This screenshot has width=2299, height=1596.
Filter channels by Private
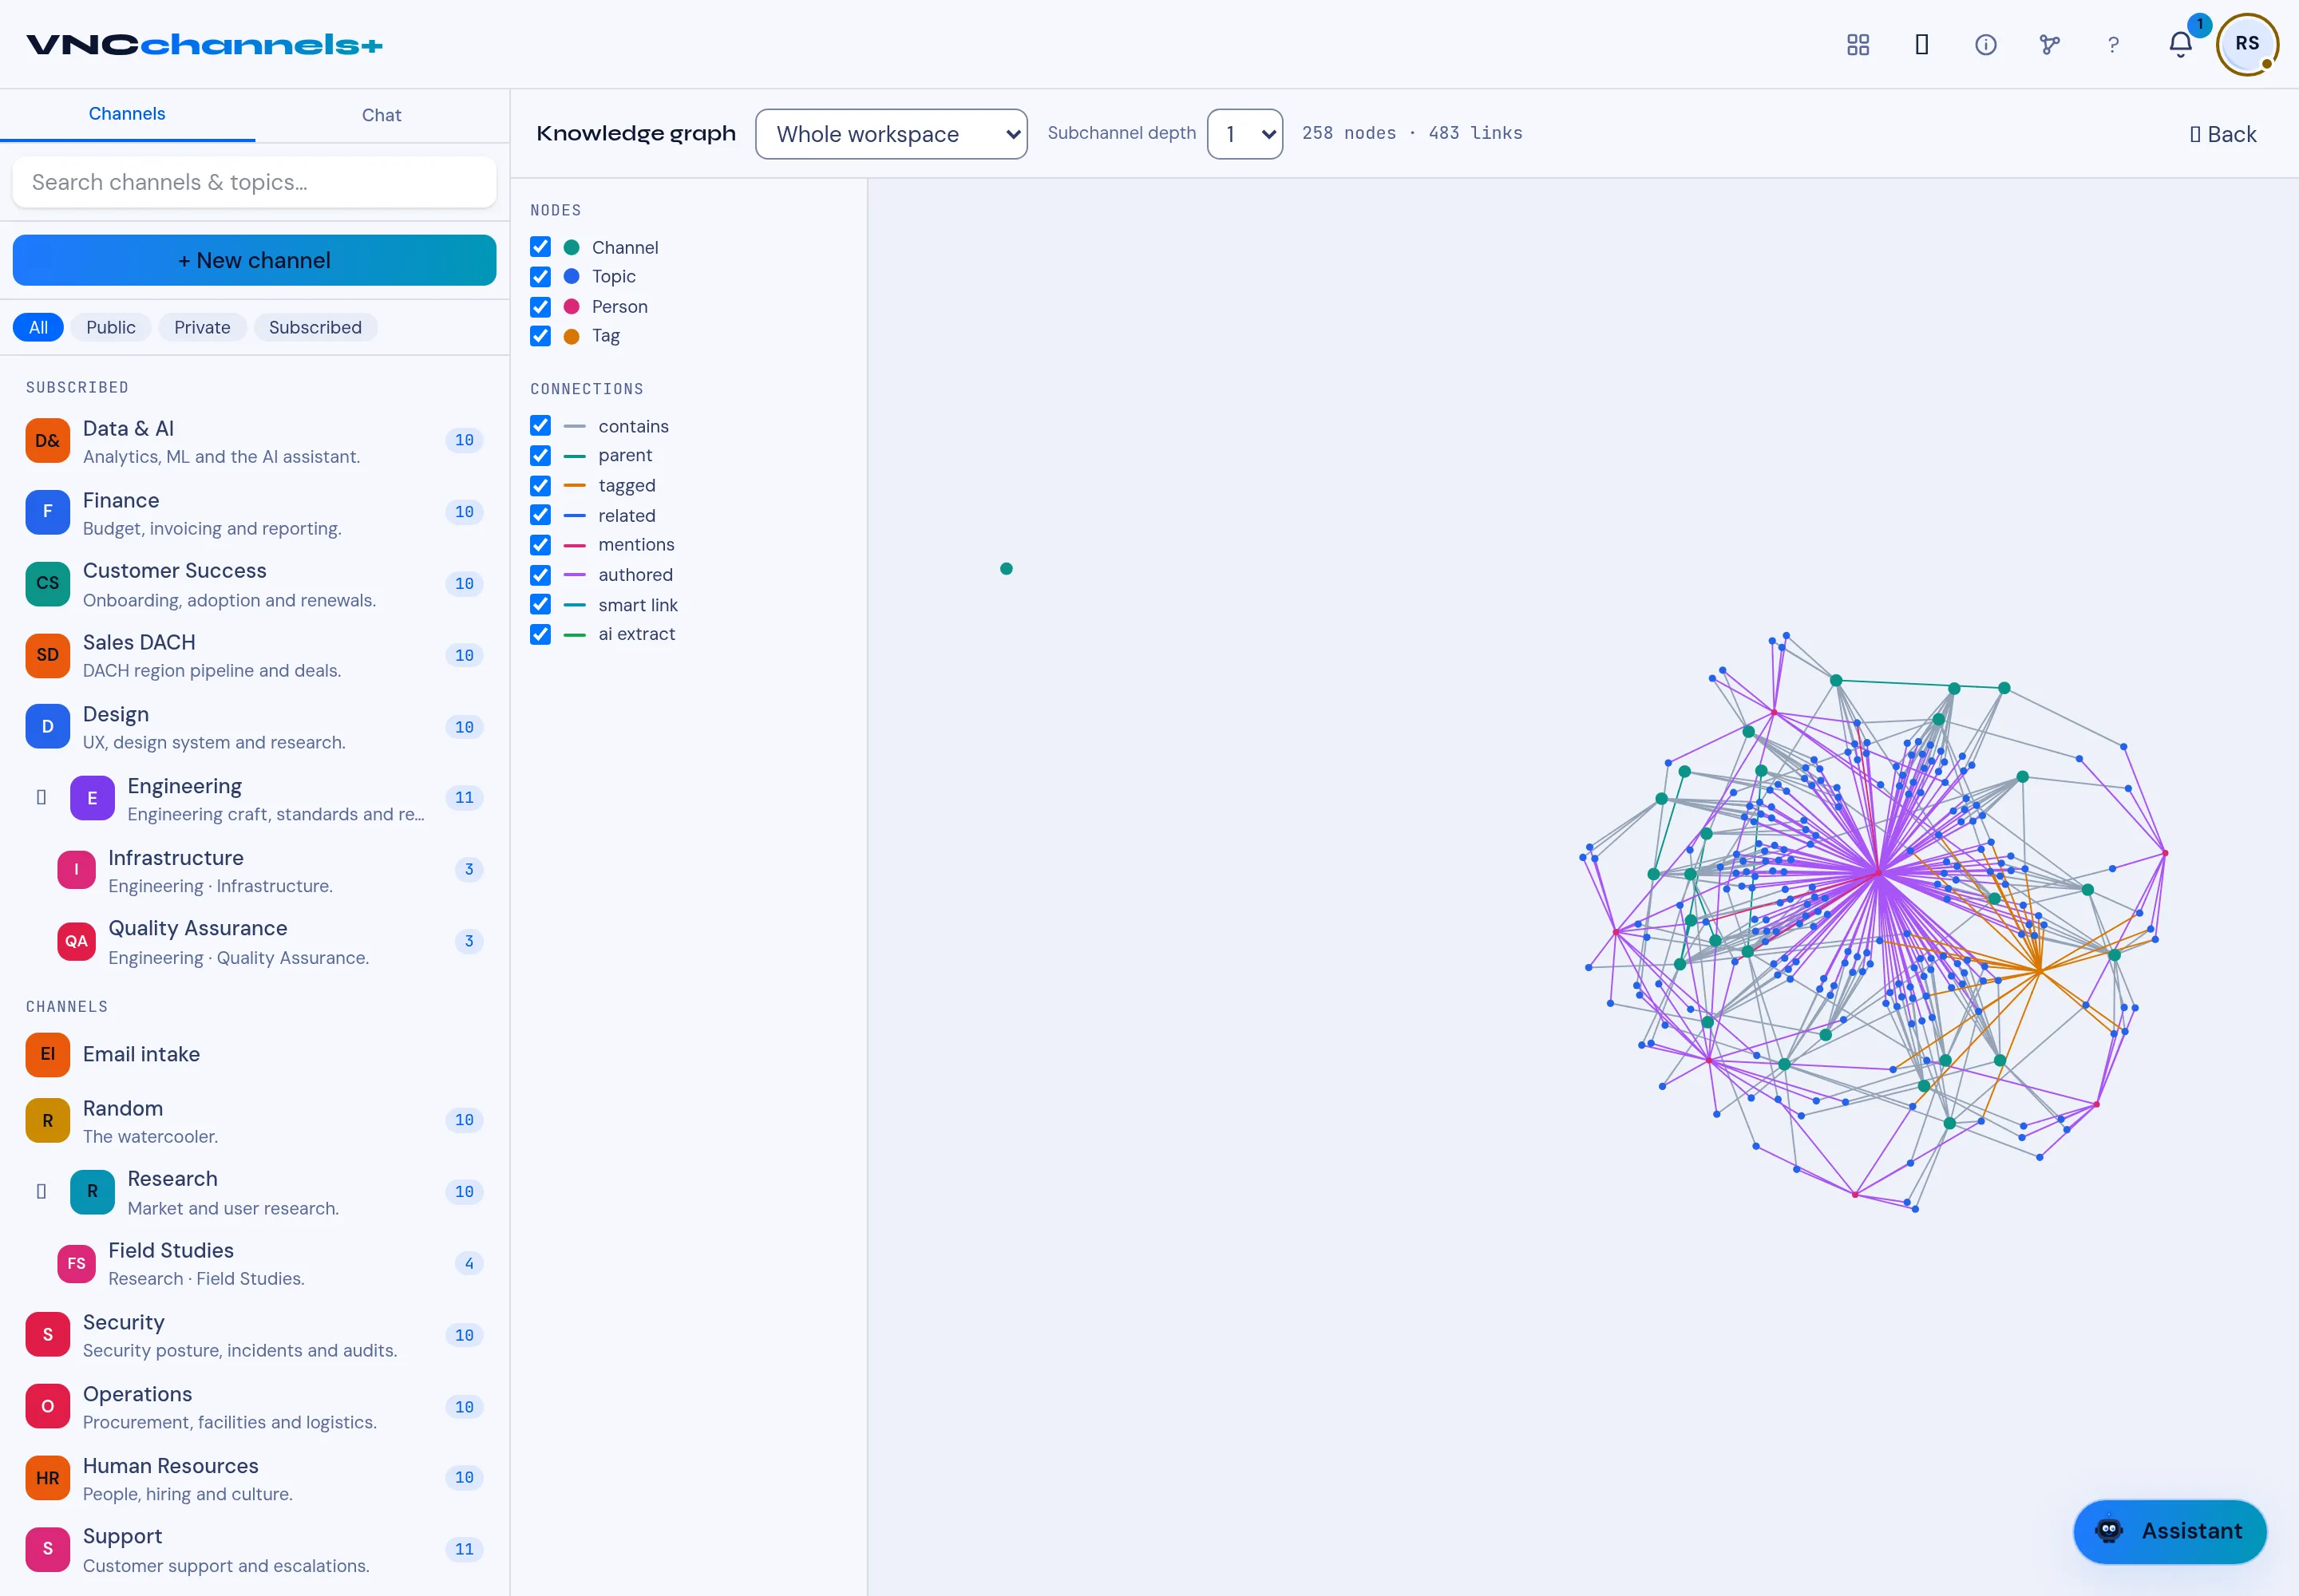pyautogui.click(x=202, y=327)
